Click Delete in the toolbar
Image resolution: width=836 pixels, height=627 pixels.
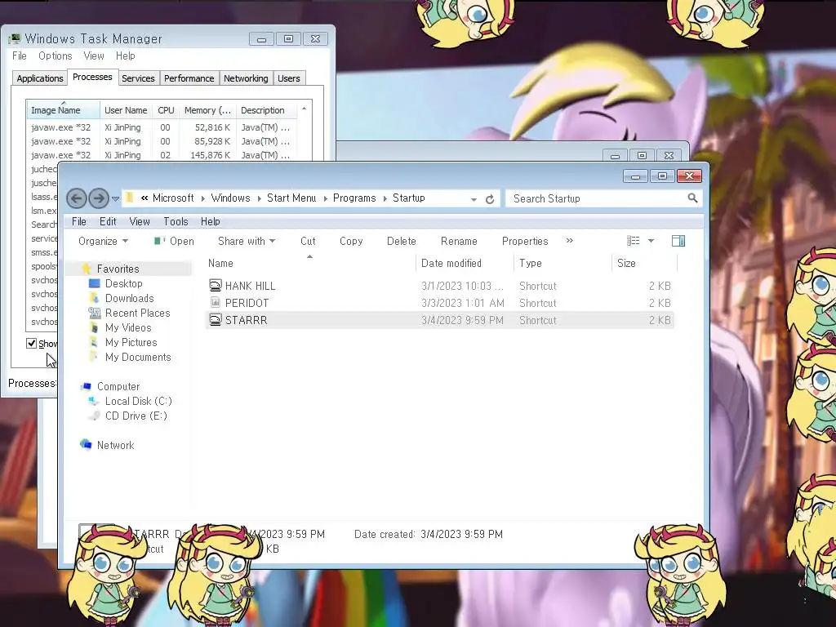coord(402,241)
